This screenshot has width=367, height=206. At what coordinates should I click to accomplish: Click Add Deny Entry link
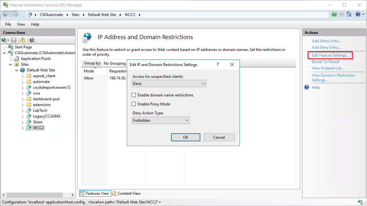(326, 47)
